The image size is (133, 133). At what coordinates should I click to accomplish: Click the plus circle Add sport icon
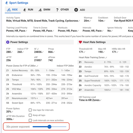pos(76,10)
